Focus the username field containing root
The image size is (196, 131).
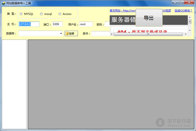coord(86,24)
